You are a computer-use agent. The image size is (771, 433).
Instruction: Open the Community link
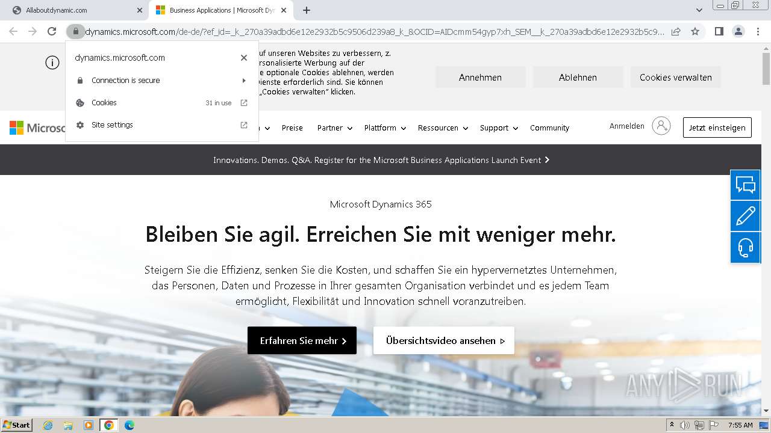tap(549, 128)
